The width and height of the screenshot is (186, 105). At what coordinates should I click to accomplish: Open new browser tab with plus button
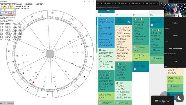point(161,3)
